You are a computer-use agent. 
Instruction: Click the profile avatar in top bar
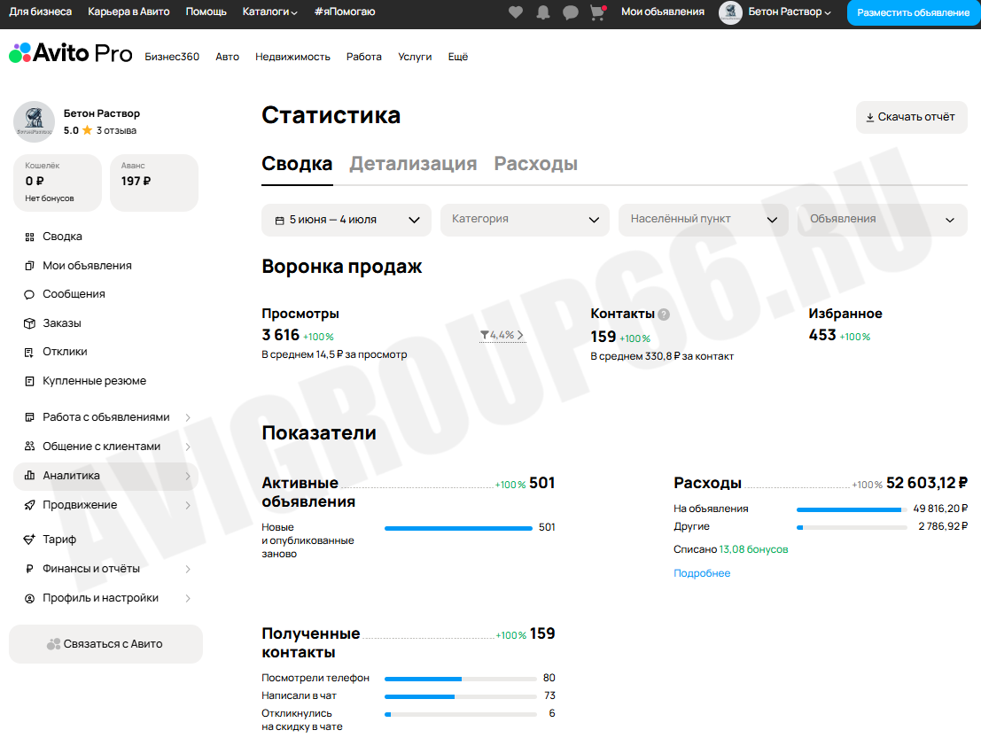[730, 12]
